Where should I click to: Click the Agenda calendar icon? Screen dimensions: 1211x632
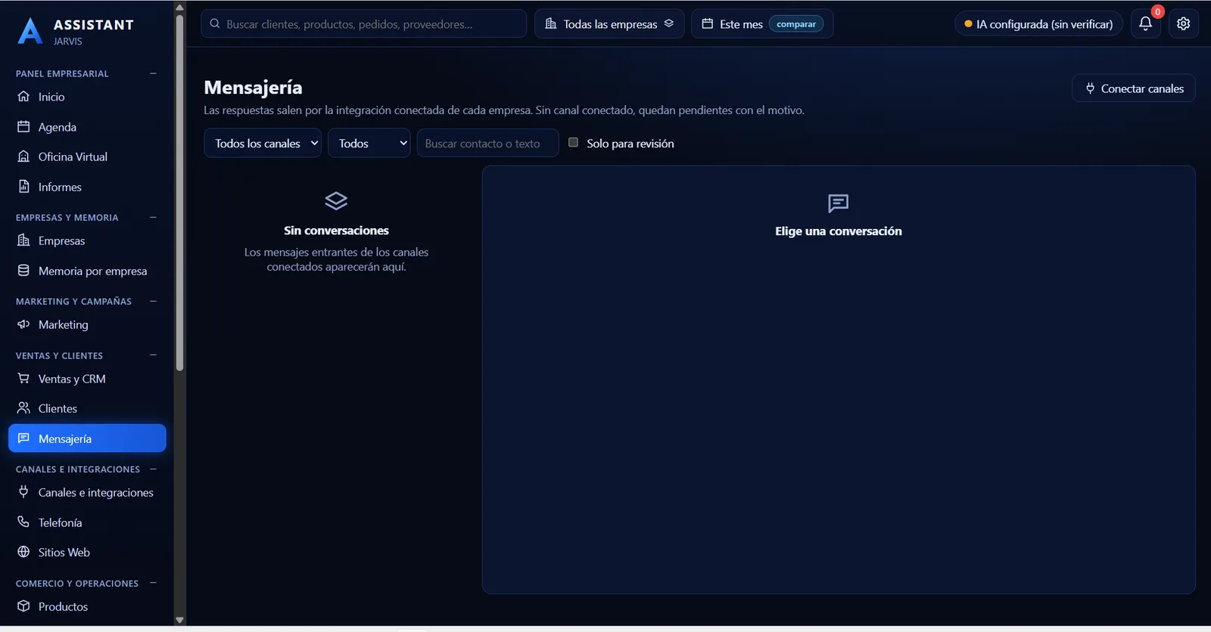pyautogui.click(x=23, y=126)
